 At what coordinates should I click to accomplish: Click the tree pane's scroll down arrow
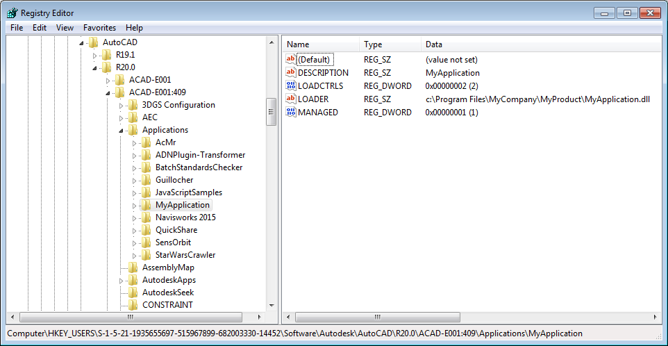point(272,306)
